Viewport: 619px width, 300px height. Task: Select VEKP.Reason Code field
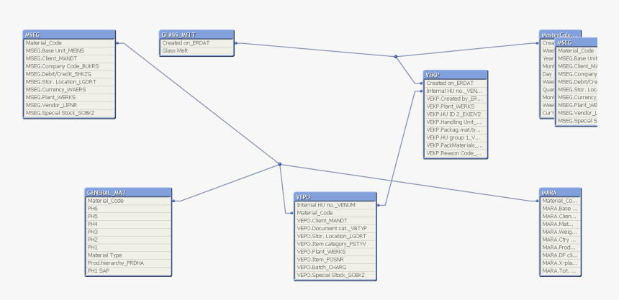[x=453, y=153]
